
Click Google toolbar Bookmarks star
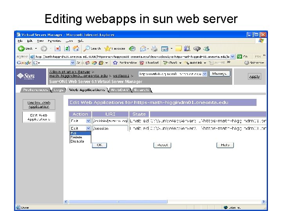(x=115, y=63)
